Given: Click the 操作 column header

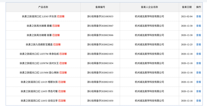Looking at the screenshot, I should (x=198, y=7).
